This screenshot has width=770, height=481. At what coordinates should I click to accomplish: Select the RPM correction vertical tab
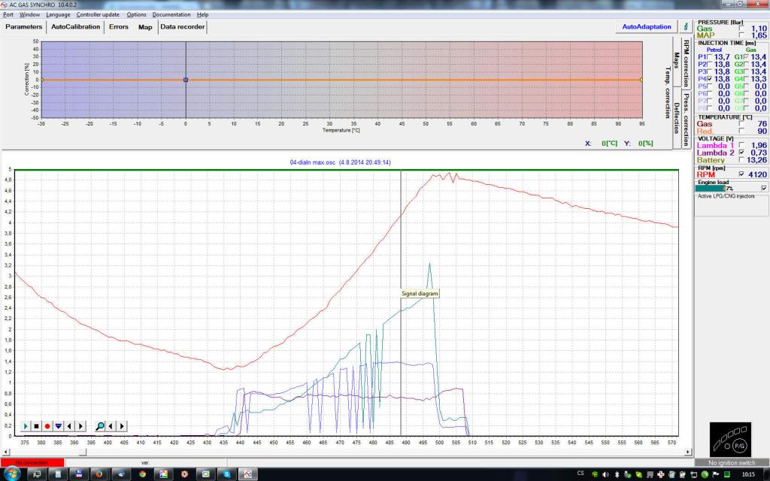click(687, 62)
